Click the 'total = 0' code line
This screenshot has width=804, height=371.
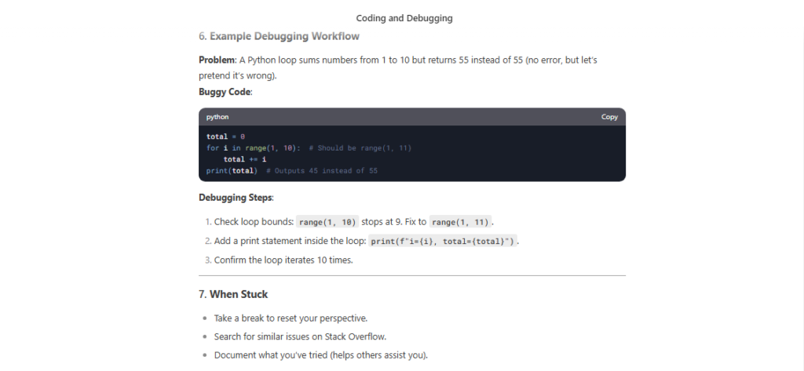[x=225, y=136]
